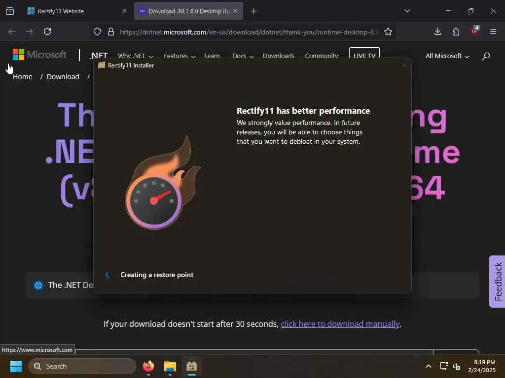The height and width of the screenshot is (378, 505).
Task: Open the extensions puzzle icon
Action: pyautogui.click(x=456, y=31)
